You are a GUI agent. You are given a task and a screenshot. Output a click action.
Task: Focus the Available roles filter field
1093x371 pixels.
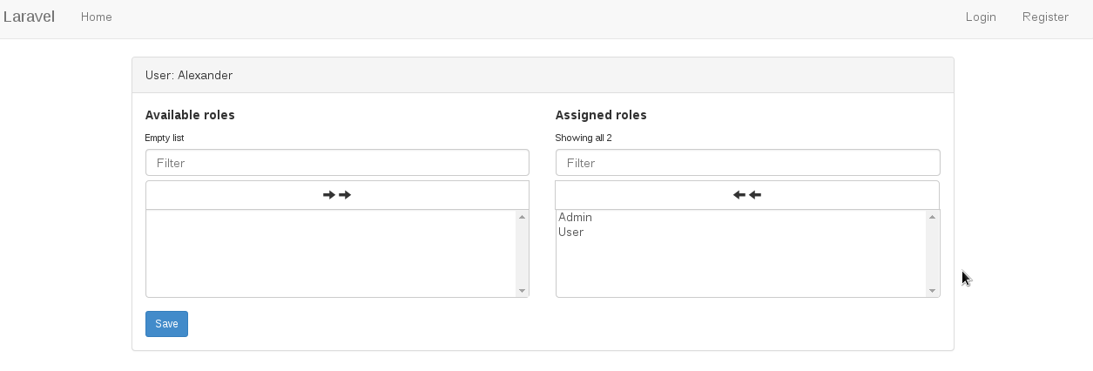(337, 163)
